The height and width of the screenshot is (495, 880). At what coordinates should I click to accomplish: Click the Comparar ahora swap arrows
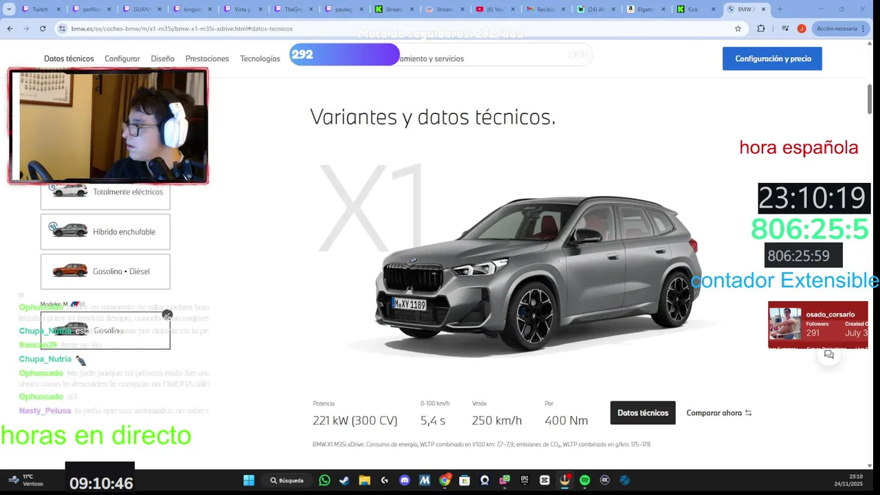click(748, 413)
